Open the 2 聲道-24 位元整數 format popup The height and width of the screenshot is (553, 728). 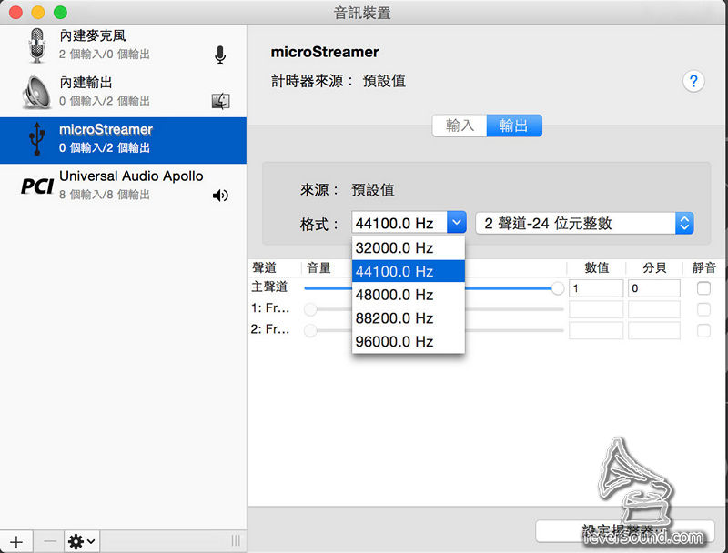(x=584, y=223)
